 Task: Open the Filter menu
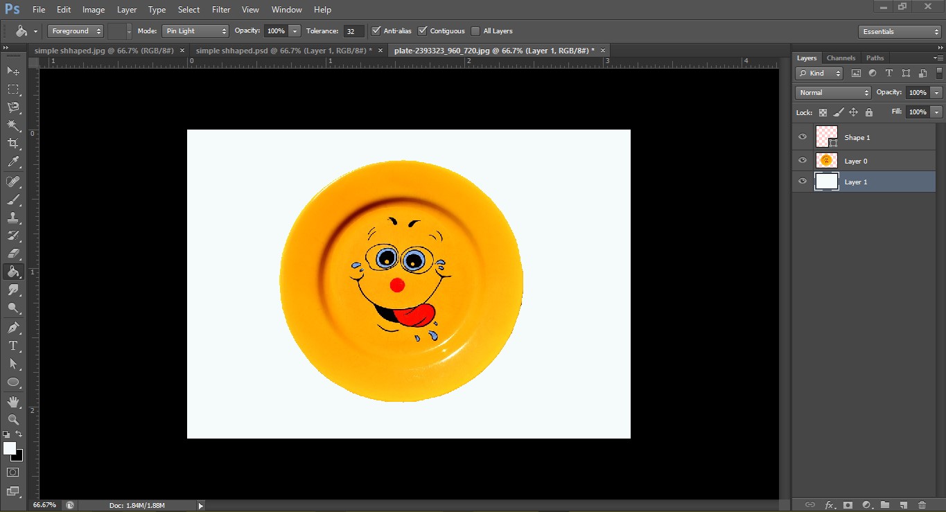coord(221,10)
